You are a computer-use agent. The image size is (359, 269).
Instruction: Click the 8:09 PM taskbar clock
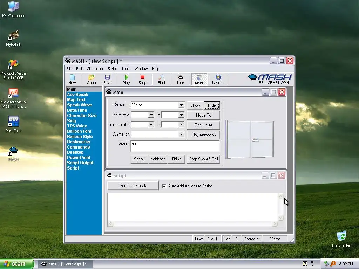346,264
